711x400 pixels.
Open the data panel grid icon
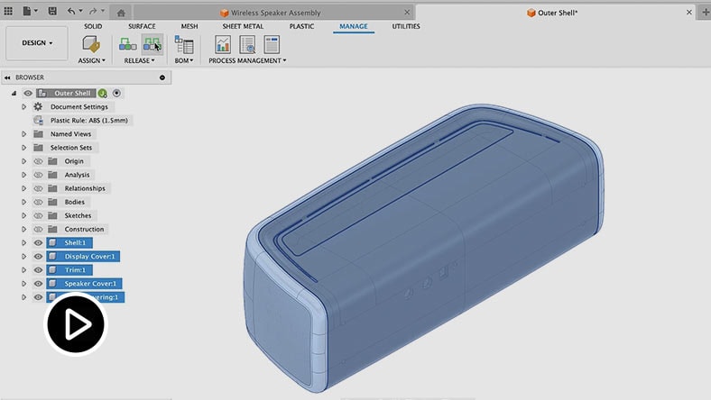tap(8, 12)
